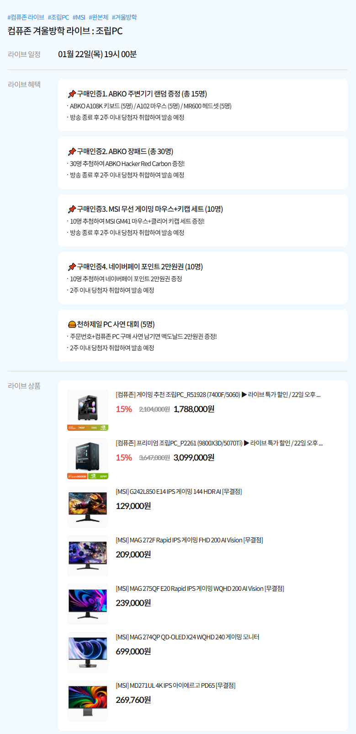Open the P2261 premium PC thumbnail

tap(88, 459)
